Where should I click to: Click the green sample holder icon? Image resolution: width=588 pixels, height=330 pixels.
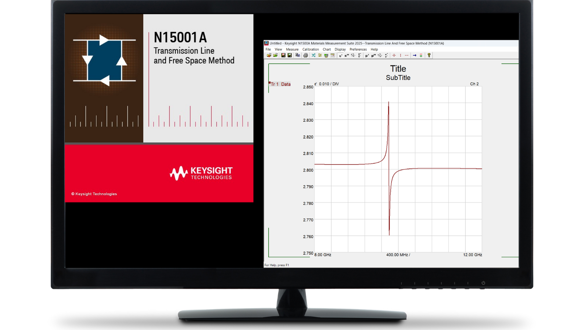(326, 55)
